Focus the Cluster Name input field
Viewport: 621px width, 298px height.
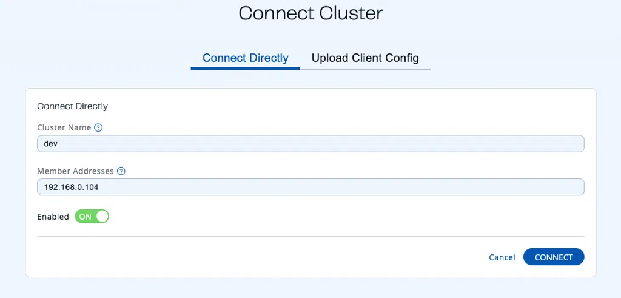pos(310,143)
